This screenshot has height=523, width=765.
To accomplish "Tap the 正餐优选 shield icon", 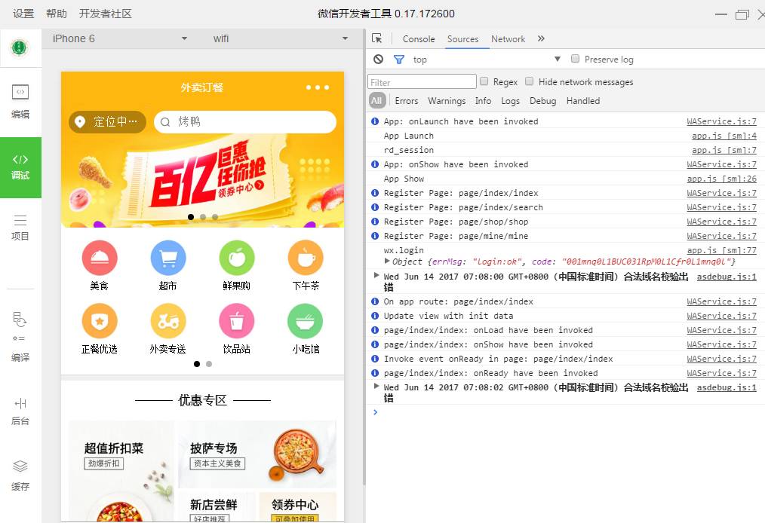I will tap(100, 321).
